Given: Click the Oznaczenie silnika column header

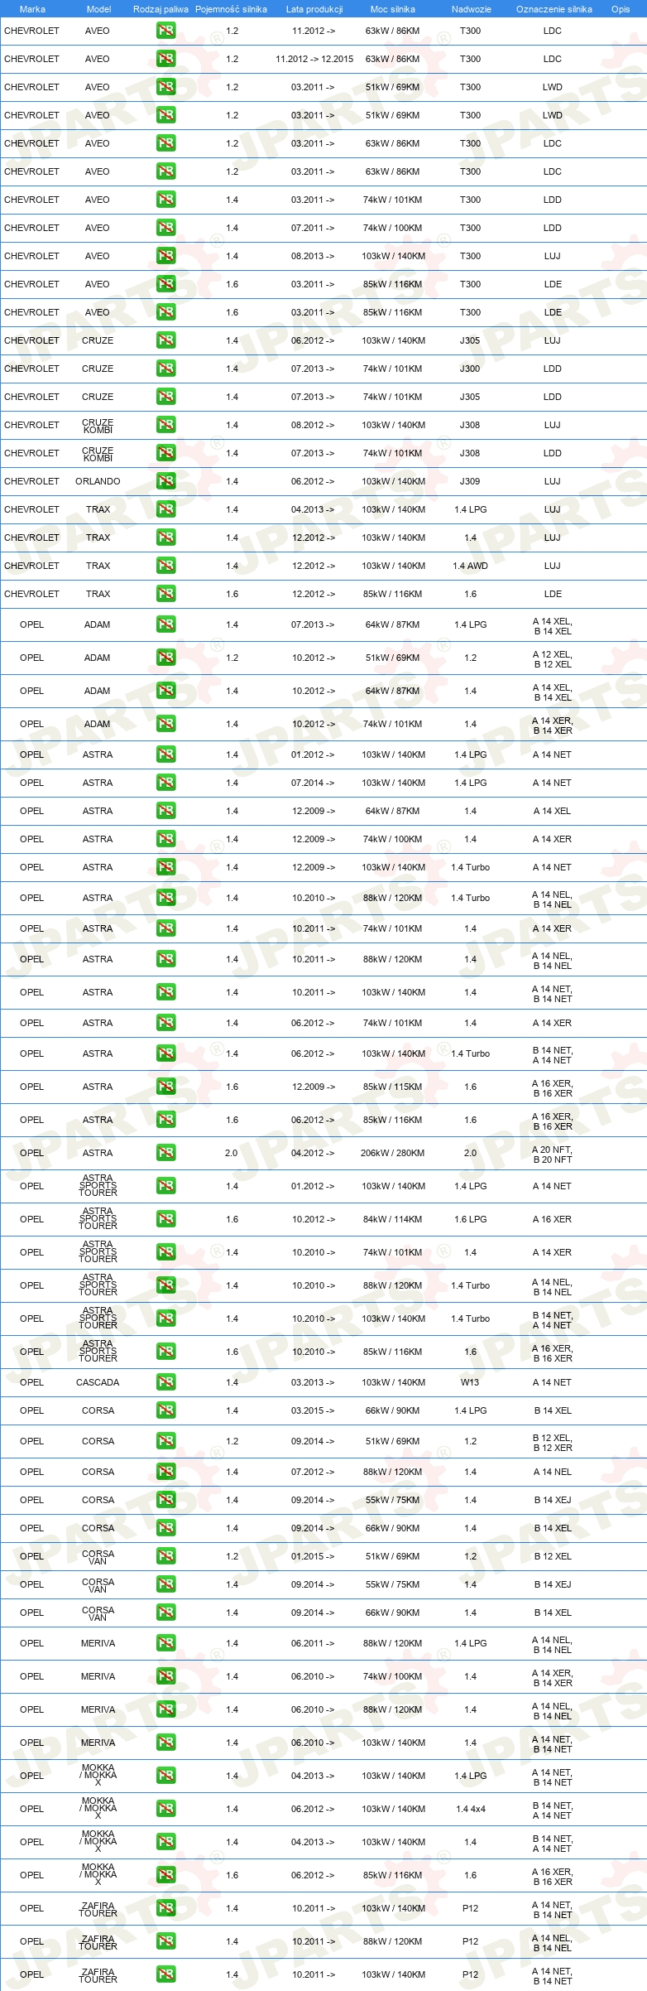Looking at the screenshot, I should coord(554,9).
